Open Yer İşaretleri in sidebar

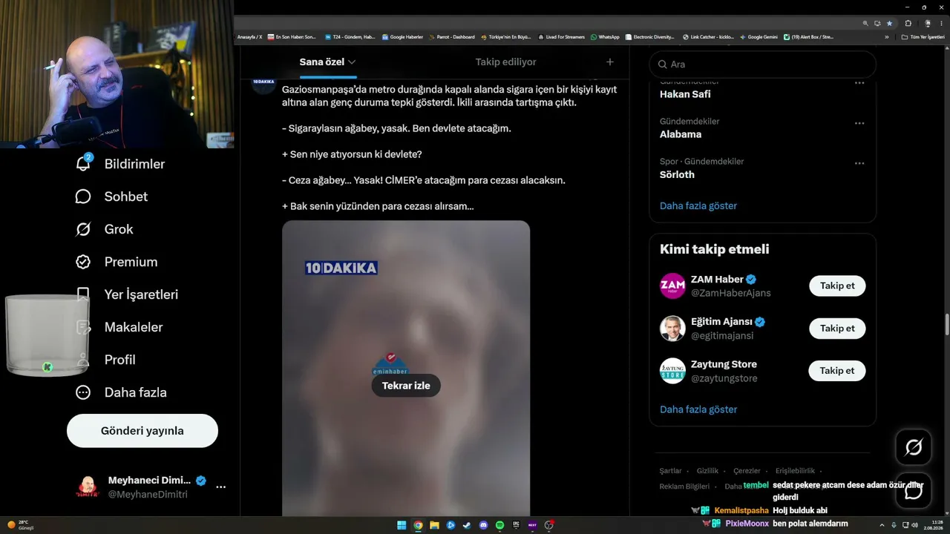127,294
